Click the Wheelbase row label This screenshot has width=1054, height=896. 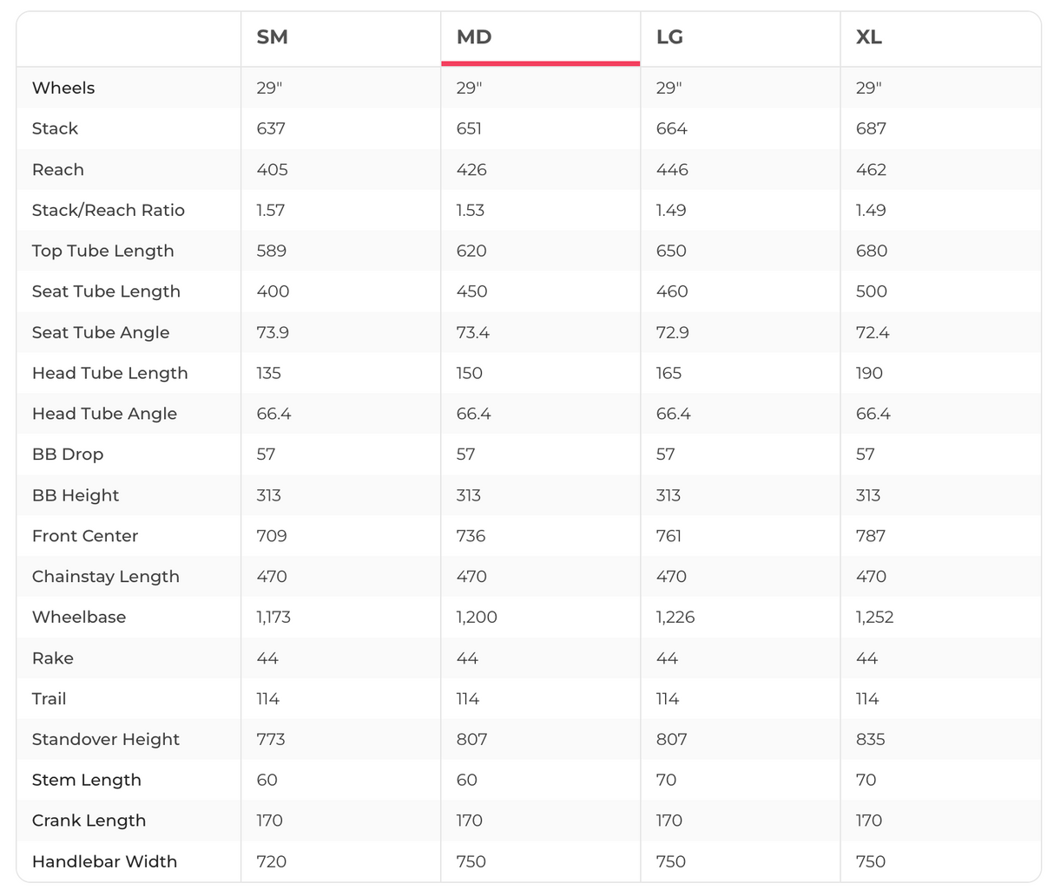(79, 618)
